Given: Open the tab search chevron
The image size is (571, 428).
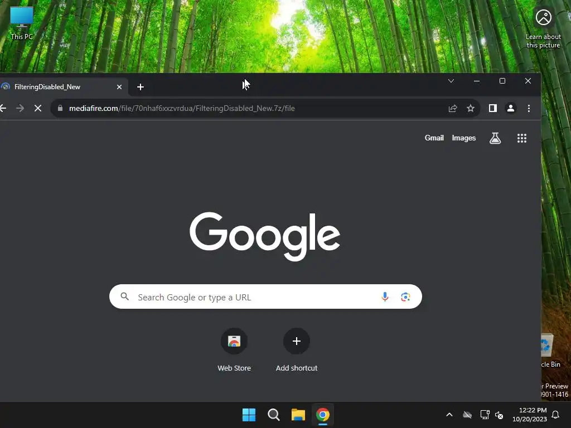Looking at the screenshot, I should coord(451,81).
